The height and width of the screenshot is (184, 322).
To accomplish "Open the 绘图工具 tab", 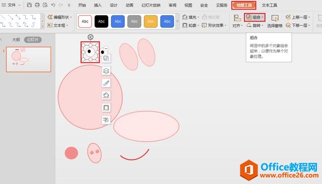I will coord(244,6).
